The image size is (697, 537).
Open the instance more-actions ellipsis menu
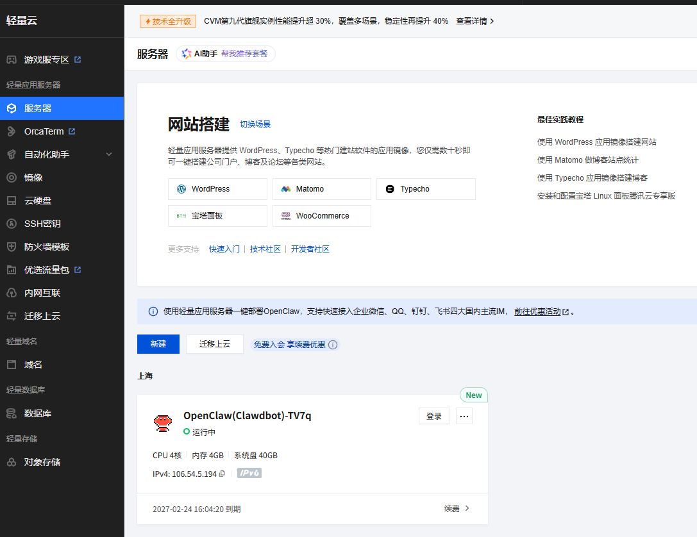[x=464, y=416]
